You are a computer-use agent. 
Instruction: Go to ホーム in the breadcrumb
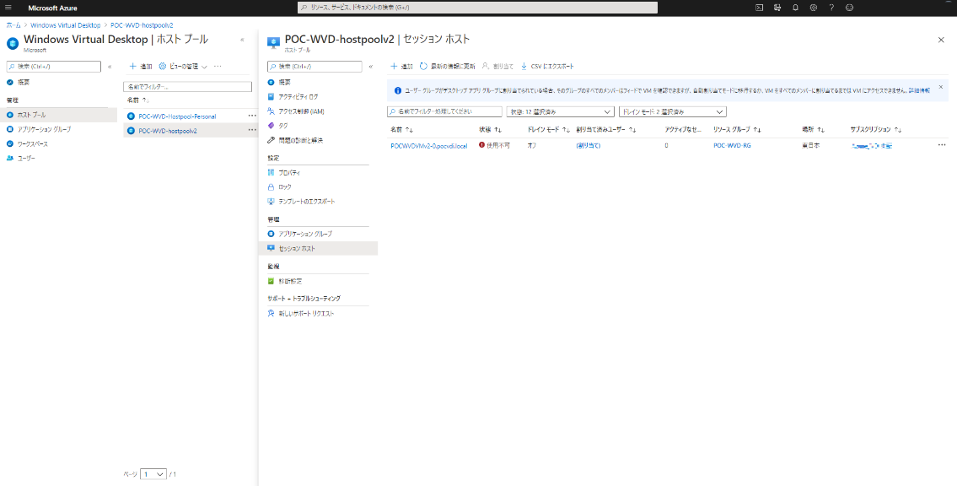pos(13,25)
